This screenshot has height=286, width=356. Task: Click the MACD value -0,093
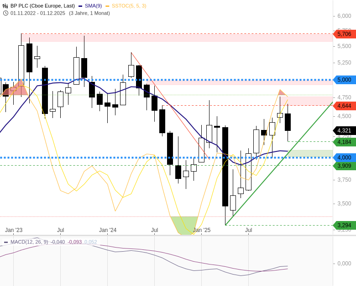74,242
